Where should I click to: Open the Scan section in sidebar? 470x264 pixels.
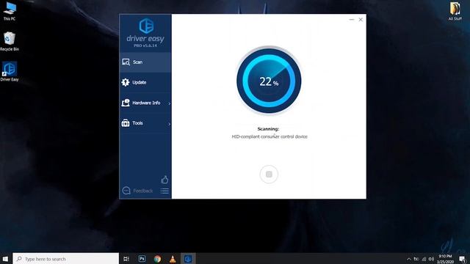[145, 62]
